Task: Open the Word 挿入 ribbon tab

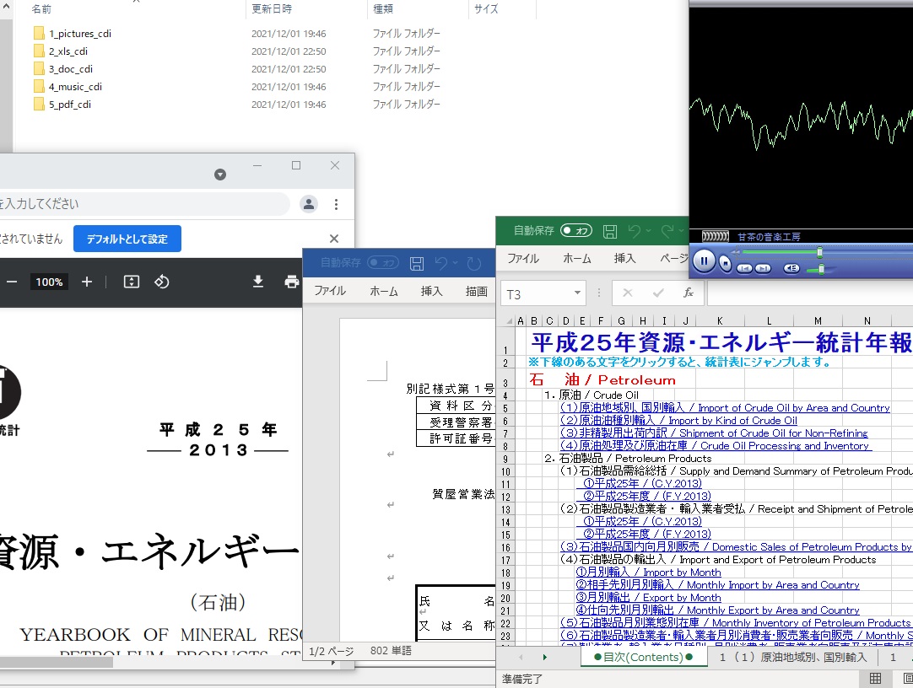Action: (x=431, y=291)
